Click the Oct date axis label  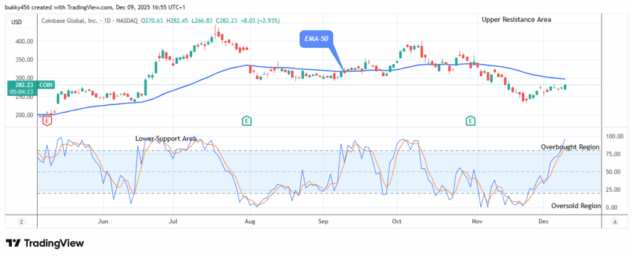[397, 221]
